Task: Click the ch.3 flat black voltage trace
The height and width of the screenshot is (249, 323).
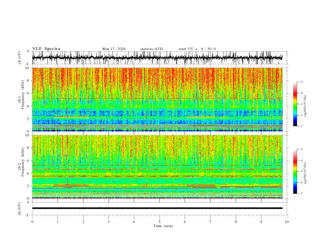Action: pos(157,208)
